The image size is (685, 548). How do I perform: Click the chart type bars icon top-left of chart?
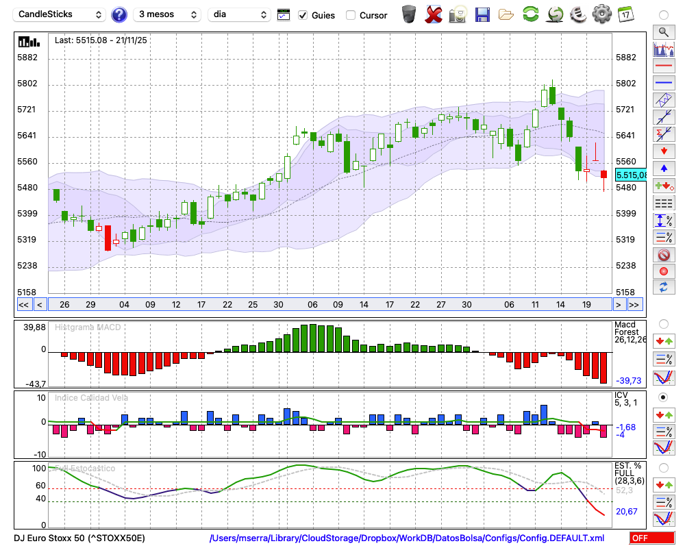point(29,42)
